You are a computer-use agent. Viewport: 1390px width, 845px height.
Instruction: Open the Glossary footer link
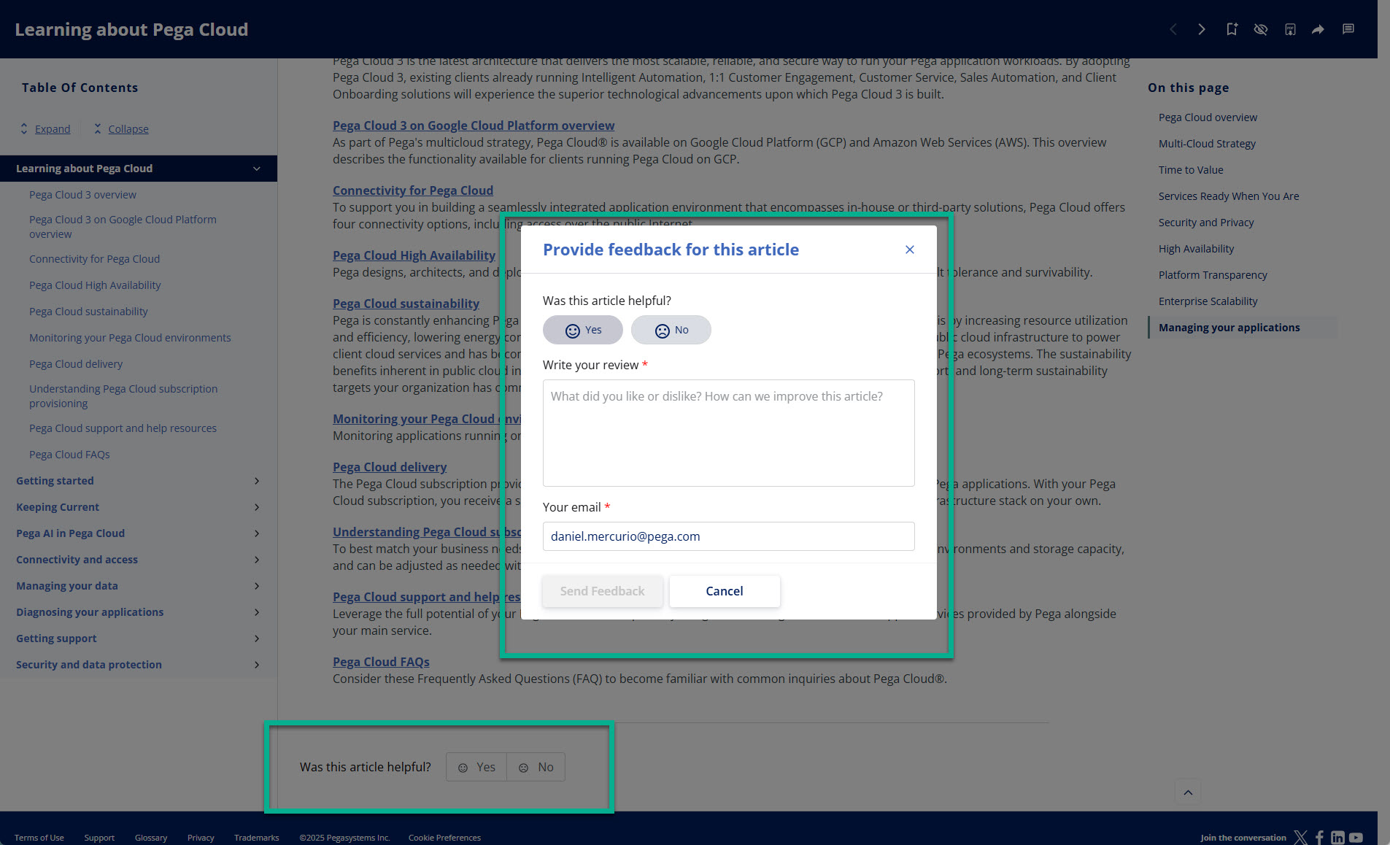point(151,838)
